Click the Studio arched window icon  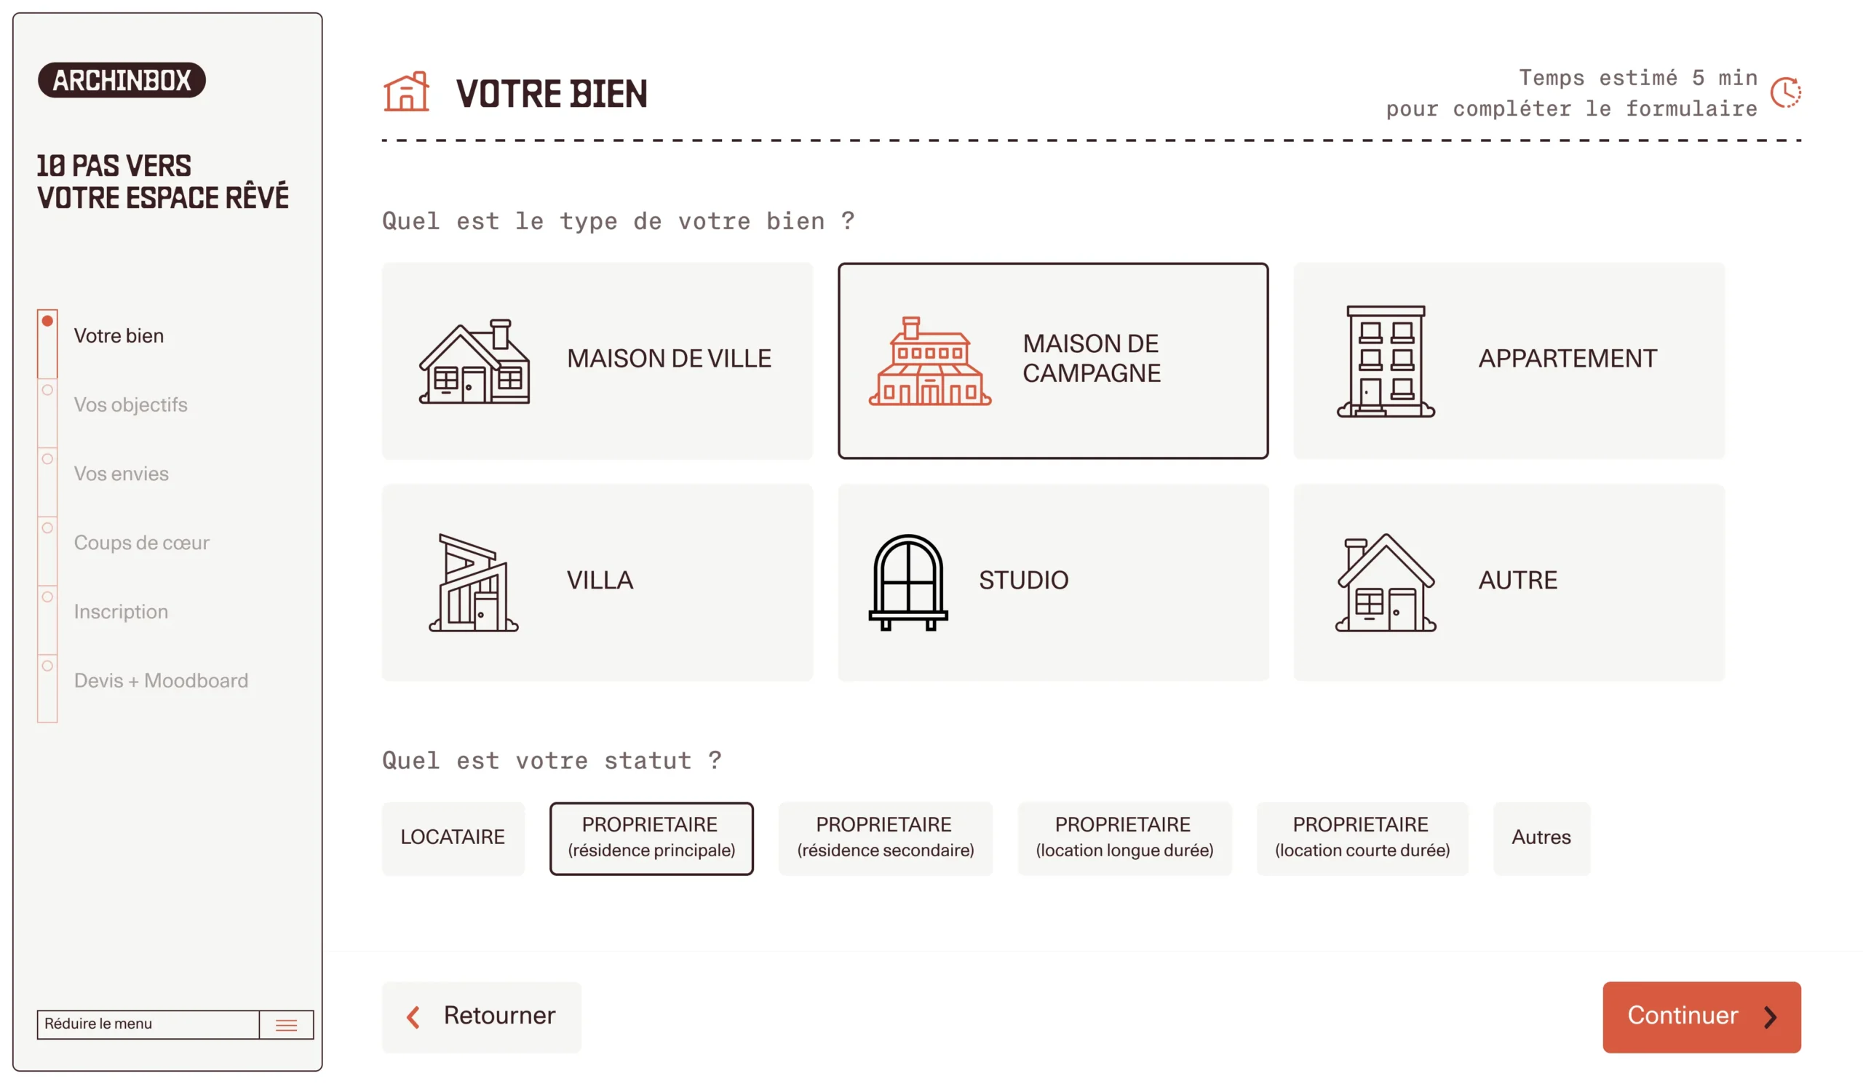(x=907, y=583)
